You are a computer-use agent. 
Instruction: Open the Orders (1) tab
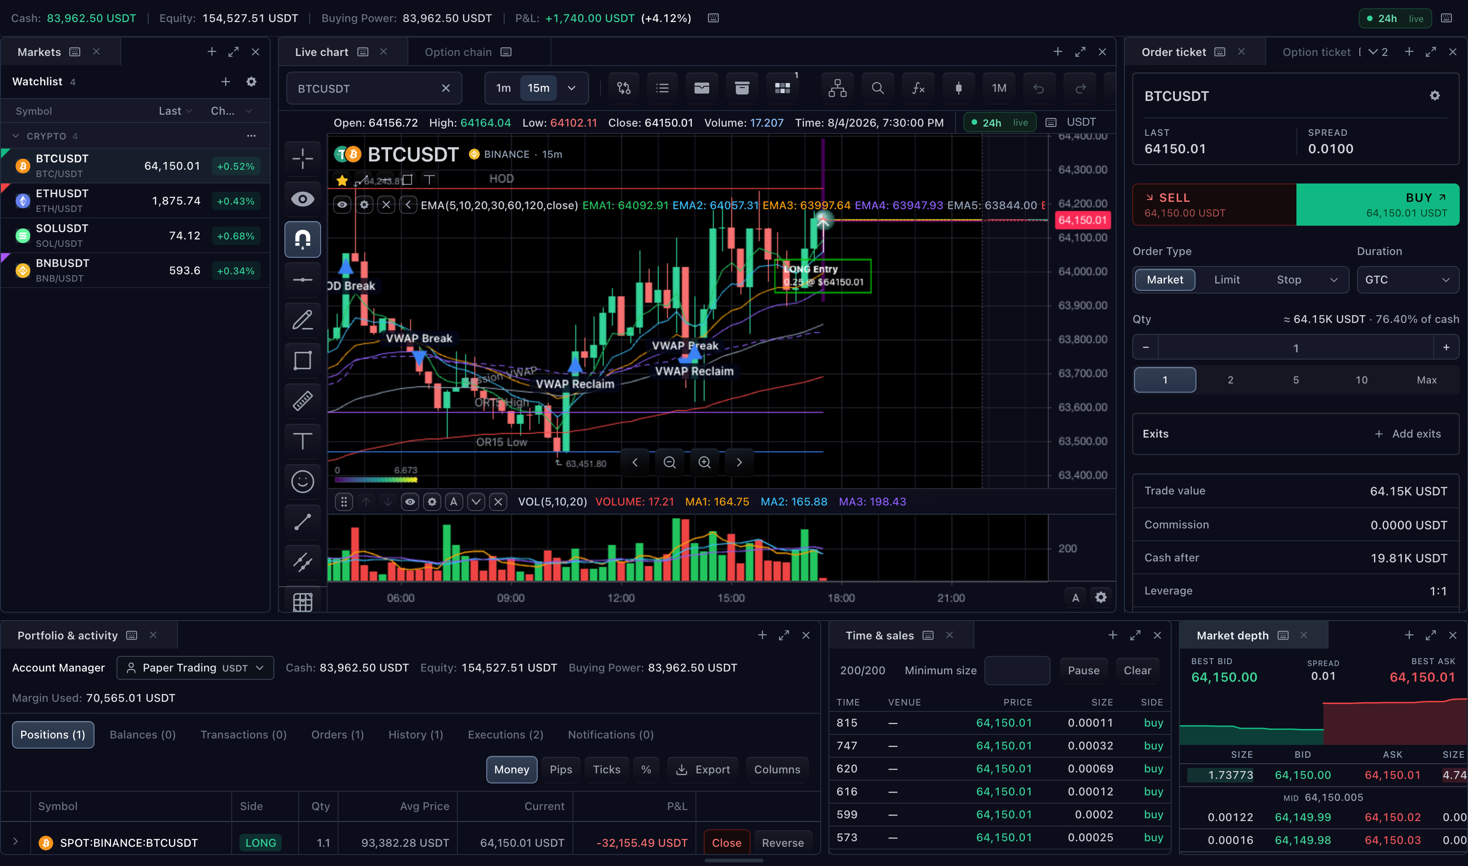click(337, 734)
